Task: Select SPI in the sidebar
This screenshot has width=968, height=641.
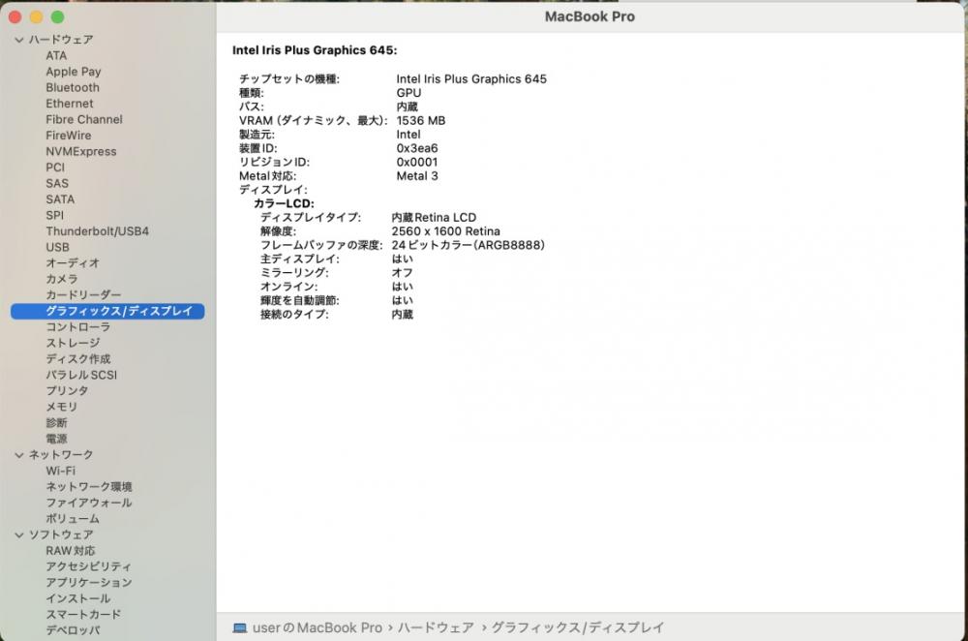Action: [54, 216]
